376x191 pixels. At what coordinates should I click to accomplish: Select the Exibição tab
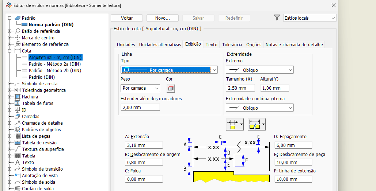[x=193, y=44]
